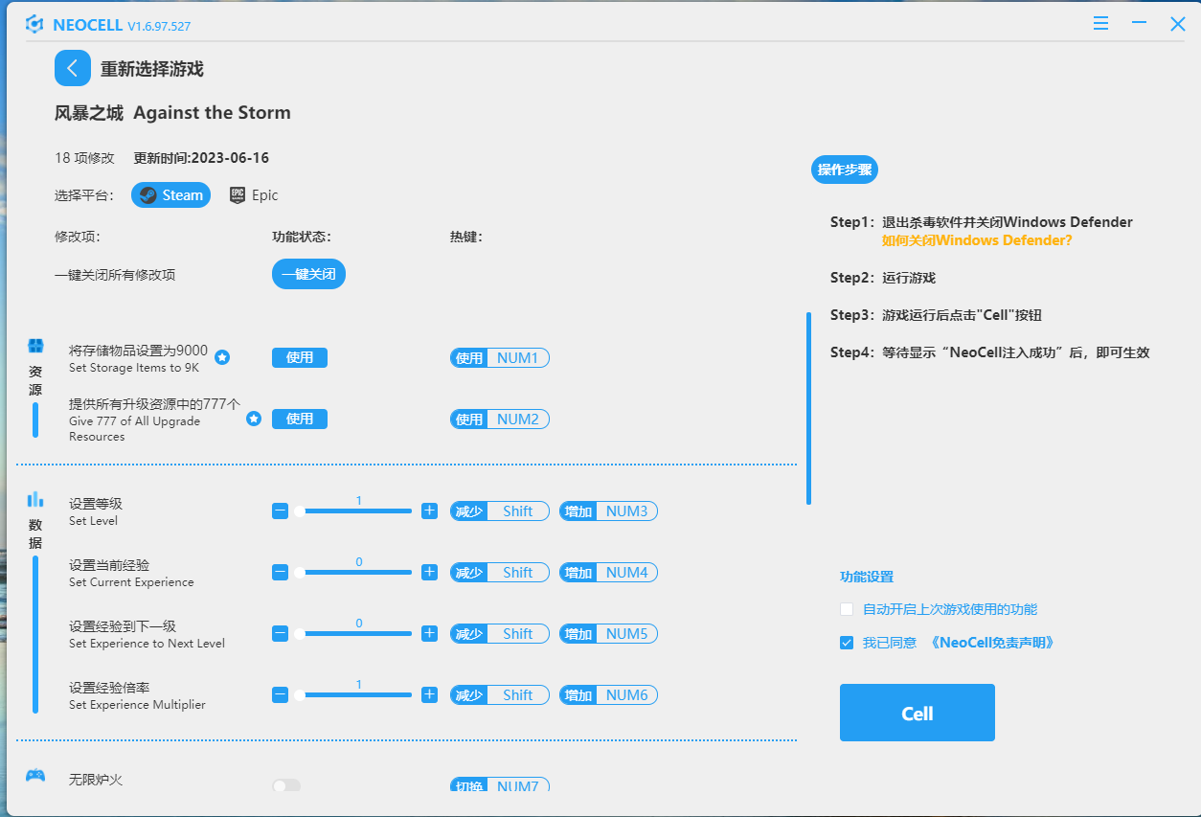Select the Epic platform

(254, 195)
